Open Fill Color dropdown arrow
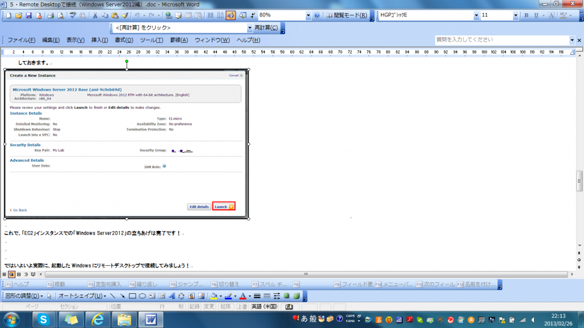 click(221, 296)
